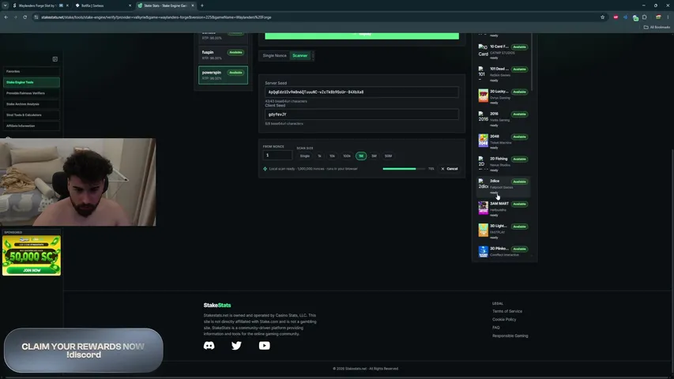Select the fuspin mode card
The width and height of the screenshot is (674, 379).
pos(223,54)
